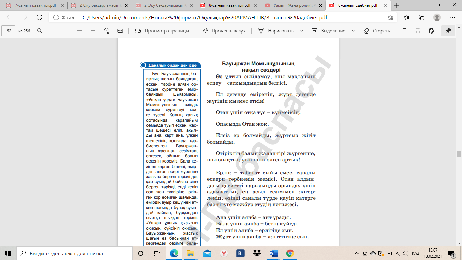The image size is (462, 260).
Task: Change the КАЗ input language
Action: coord(416,253)
